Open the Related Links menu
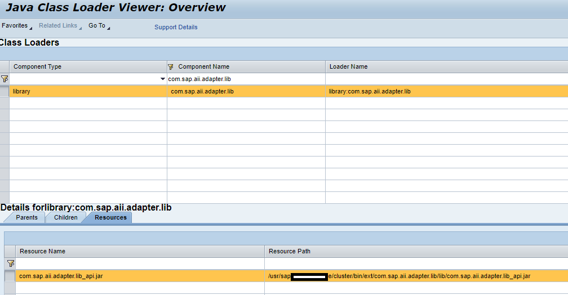The width and height of the screenshot is (568, 295). pos(60,26)
